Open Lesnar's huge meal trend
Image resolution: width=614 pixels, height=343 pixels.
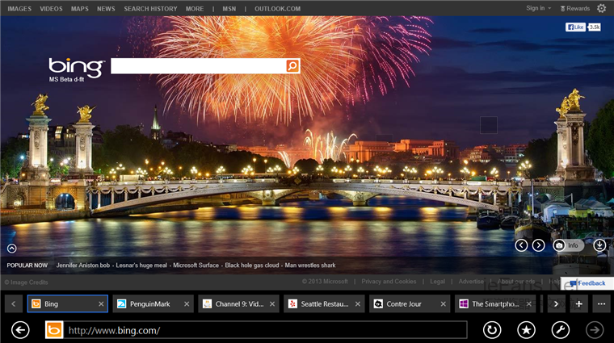coord(141,266)
